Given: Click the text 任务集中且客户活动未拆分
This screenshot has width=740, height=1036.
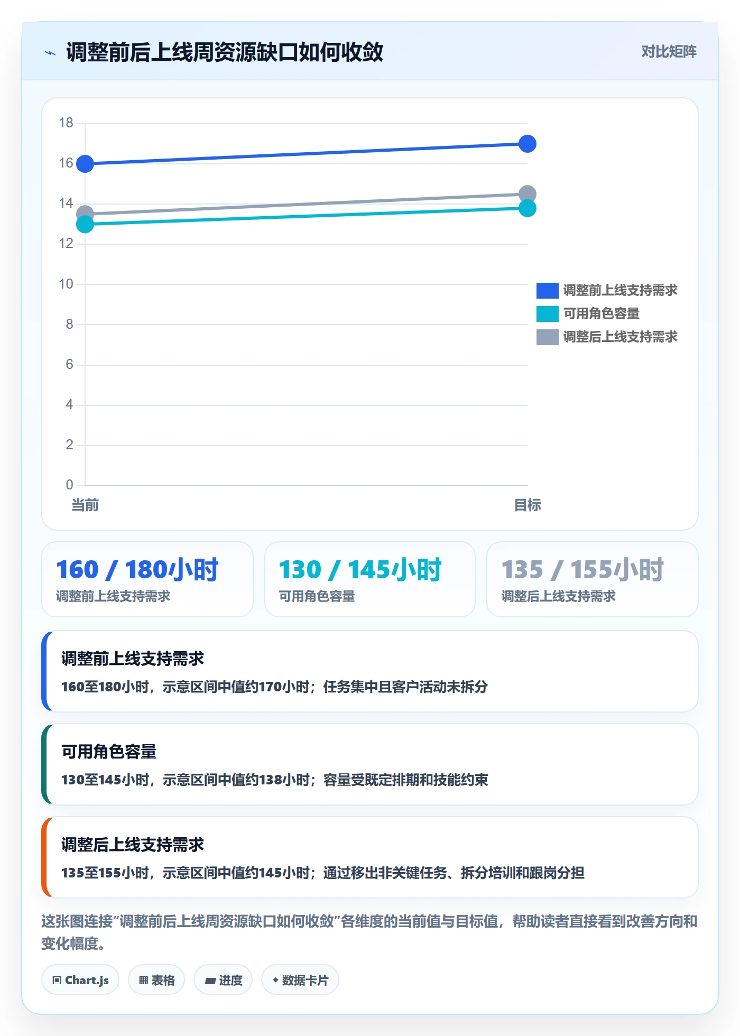Looking at the screenshot, I should (405, 687).
